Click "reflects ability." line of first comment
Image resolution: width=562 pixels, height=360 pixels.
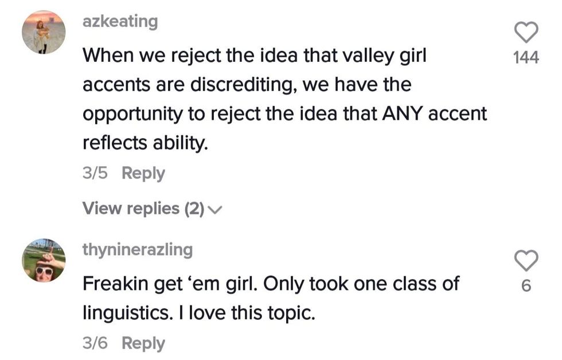[x=145, y=142]
